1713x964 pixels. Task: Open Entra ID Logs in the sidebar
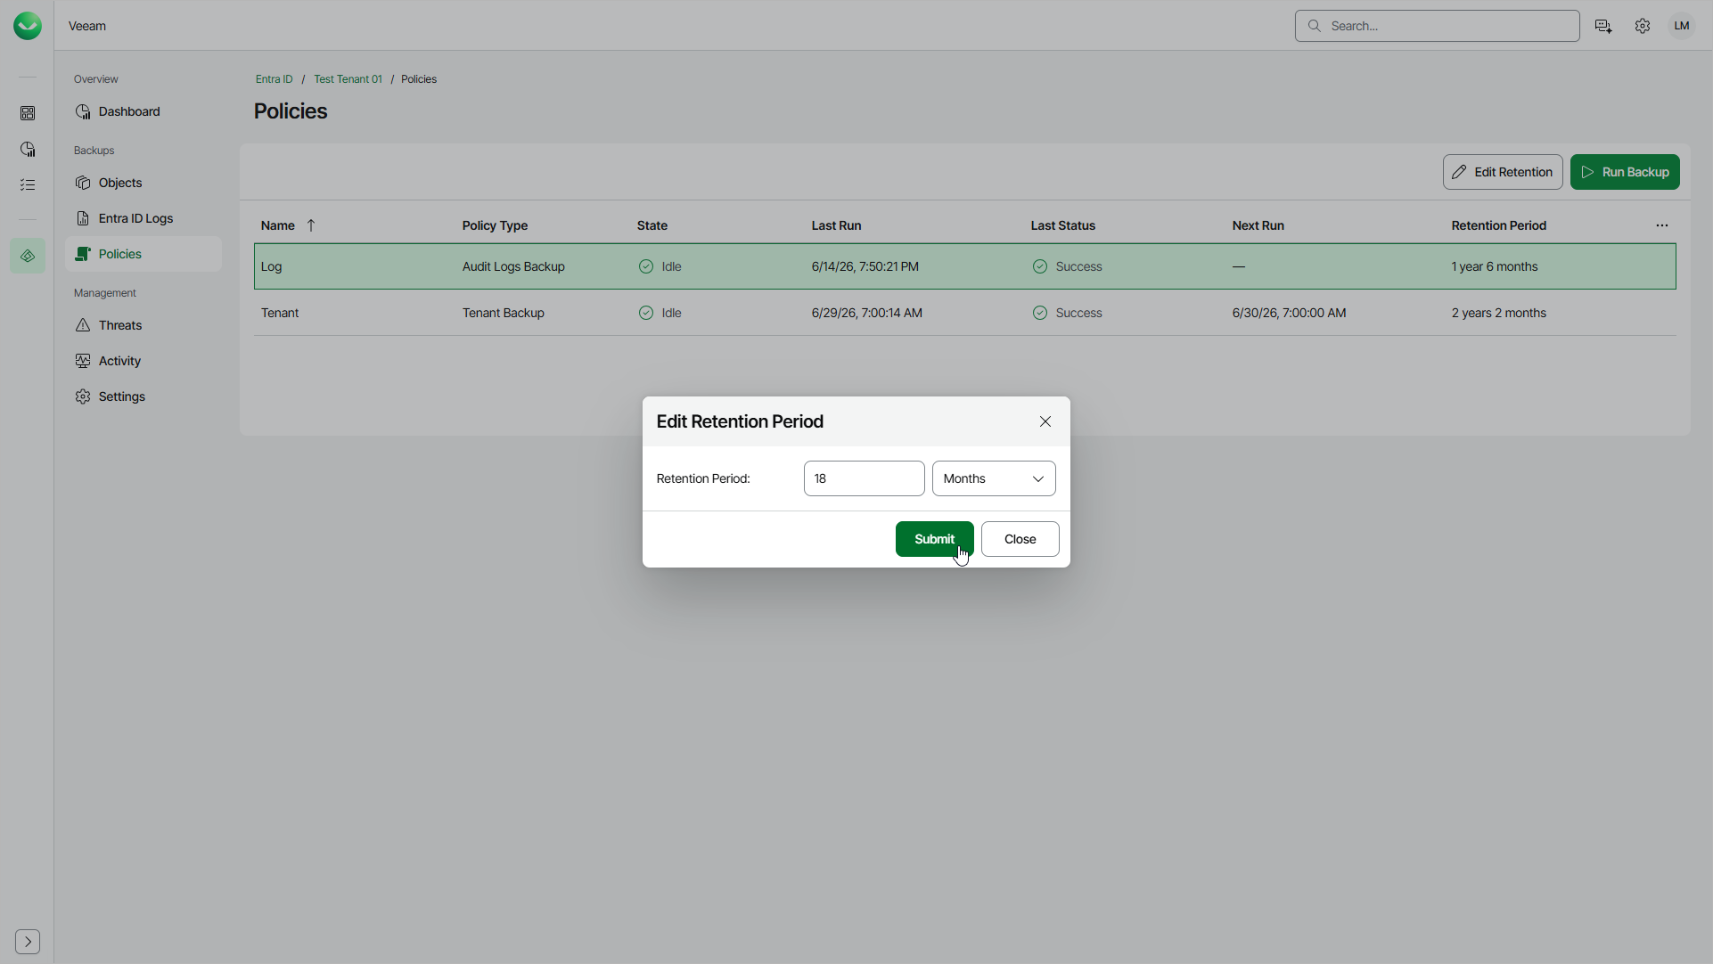click(x=143, y=218)
